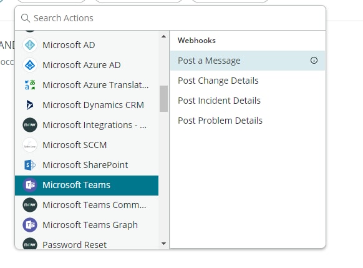Click the magnifier search icon

26,18
